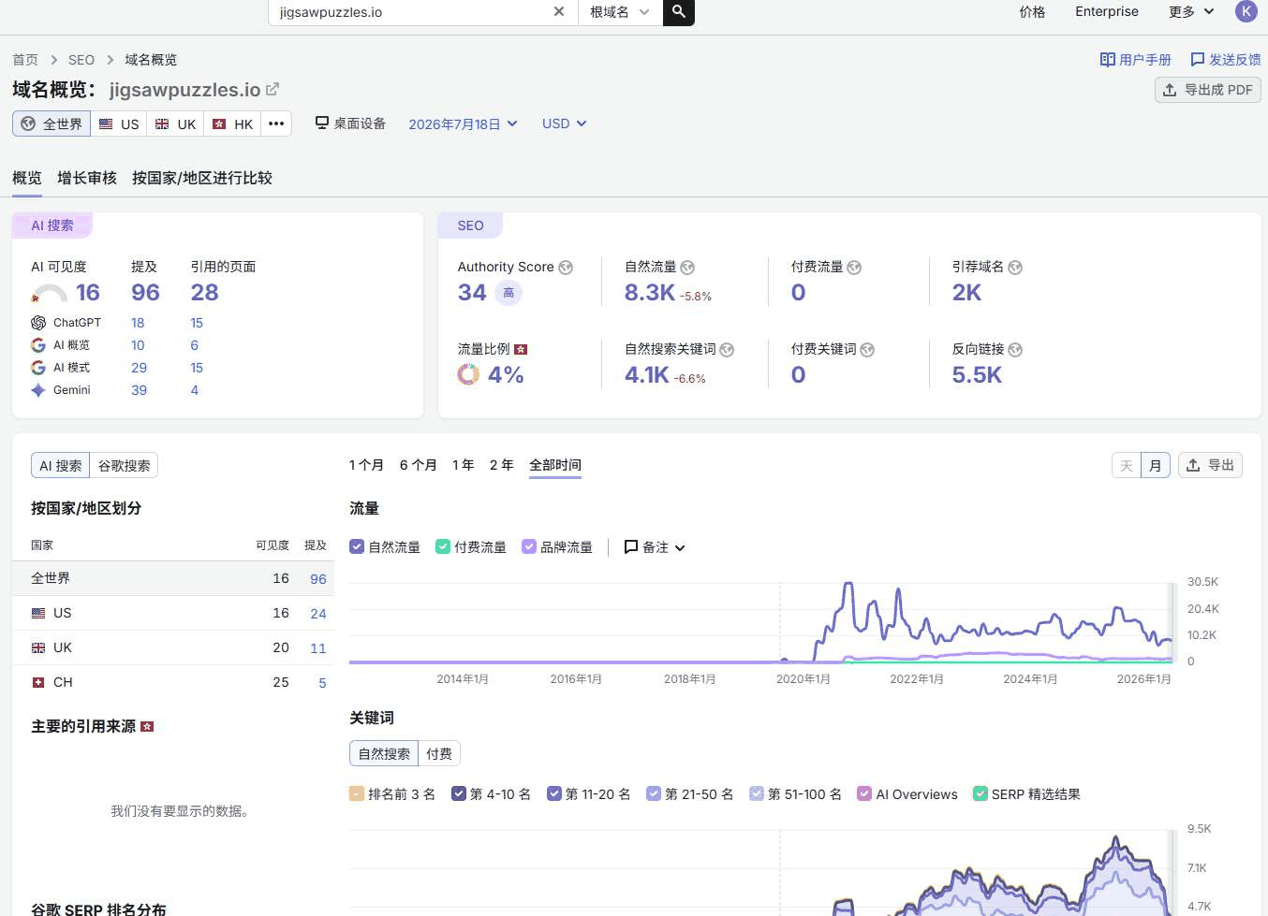Image resolution: width=1268 pixels, height=916 pixels.
Task: Select the 全部时间 time range
Action: click(555, 465)
